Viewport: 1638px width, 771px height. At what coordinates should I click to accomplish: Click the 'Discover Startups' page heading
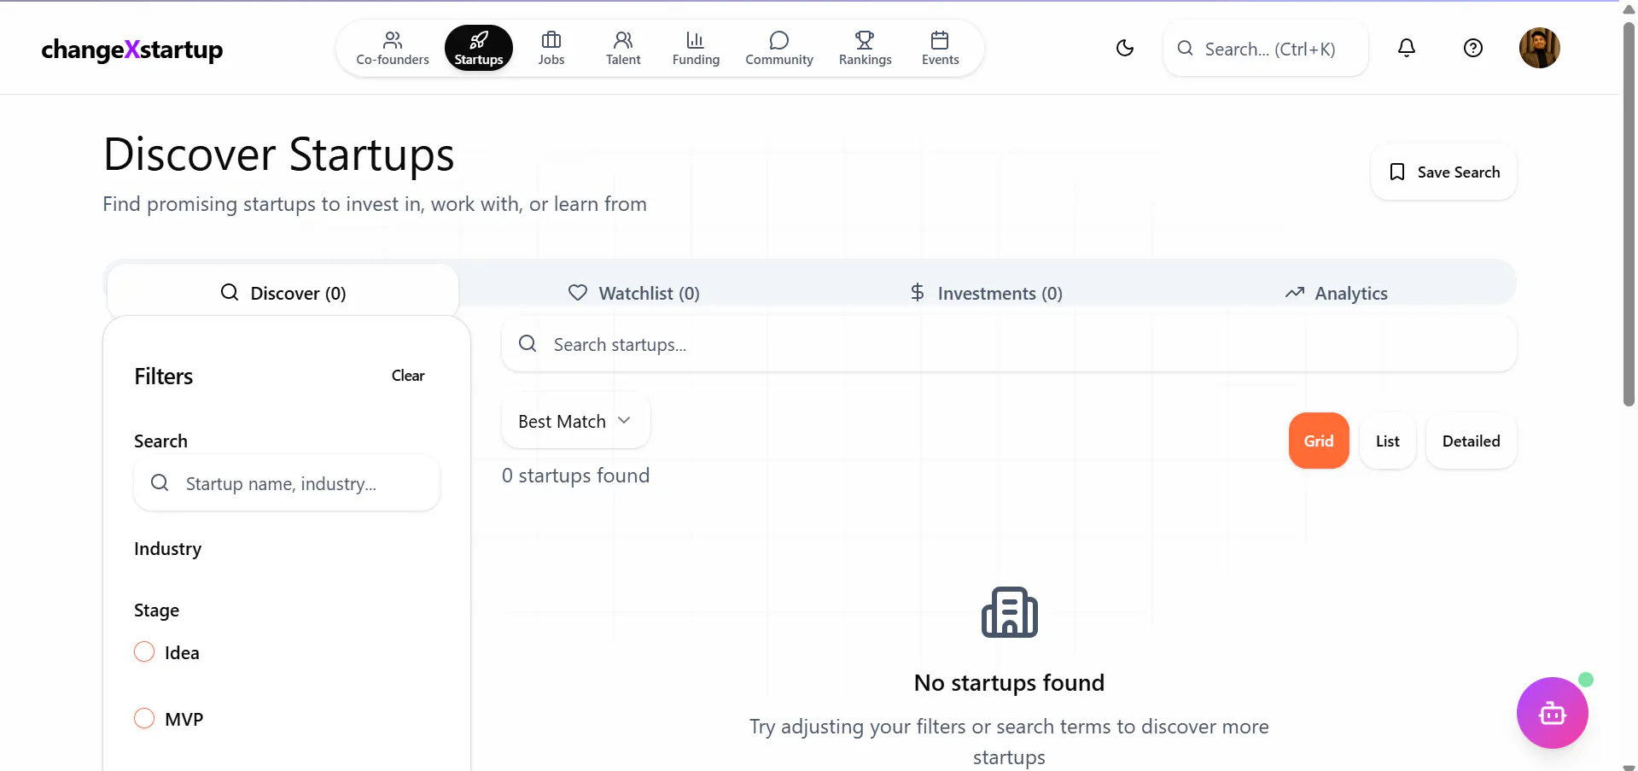pos(278,155)
